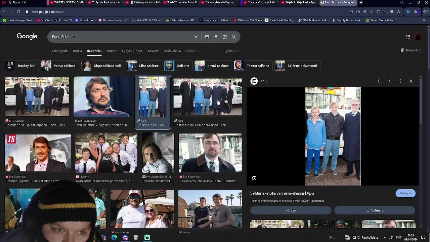Switch to the Tekoälytila tab
430x242 pixels.
tap(60, 51)
